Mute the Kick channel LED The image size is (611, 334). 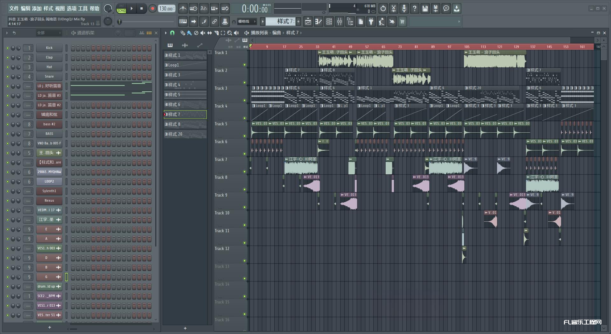pos(8,48)
